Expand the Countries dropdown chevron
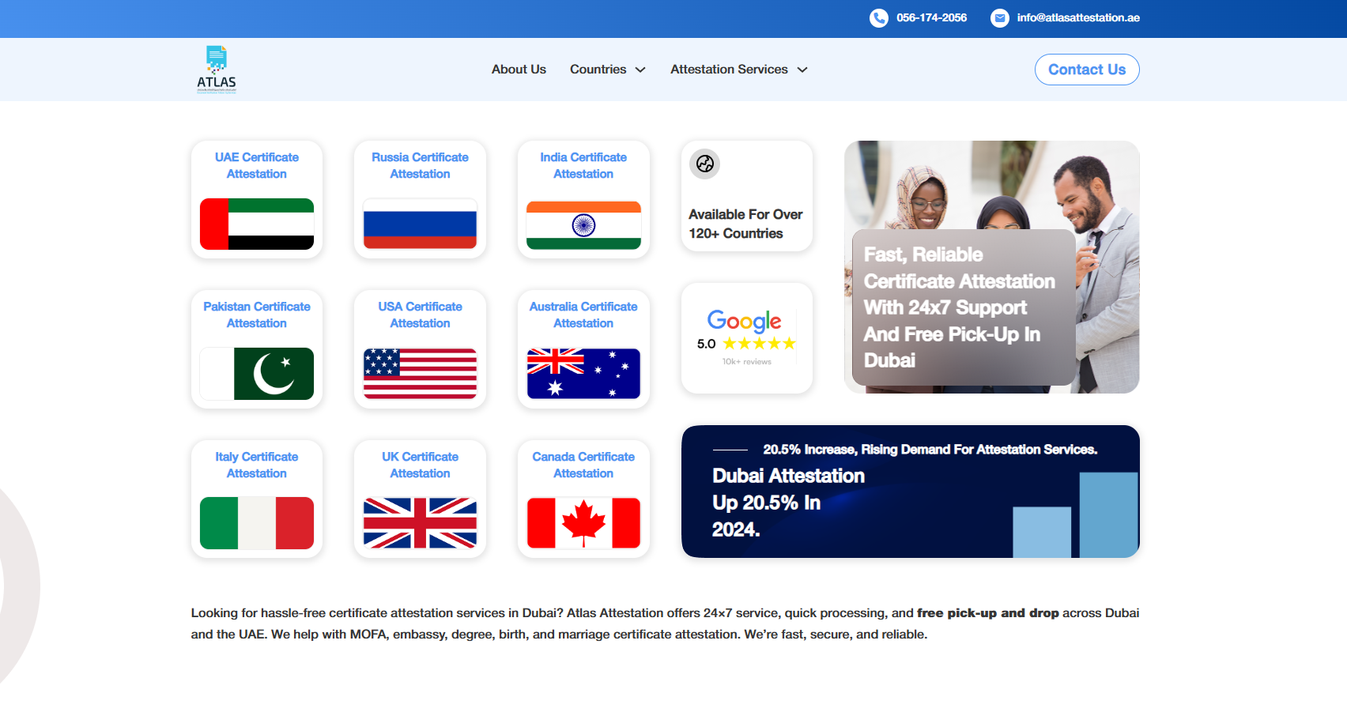Viewport: 1347px width, 712px height. point(640,70)
